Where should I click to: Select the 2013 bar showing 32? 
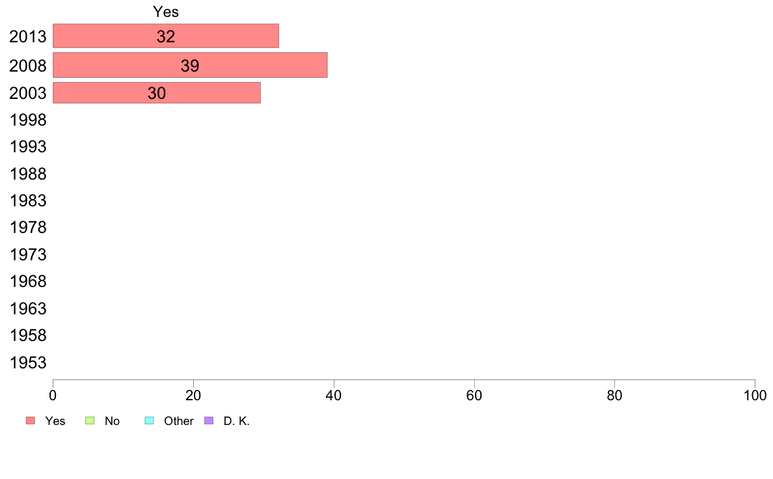(166, 36)
